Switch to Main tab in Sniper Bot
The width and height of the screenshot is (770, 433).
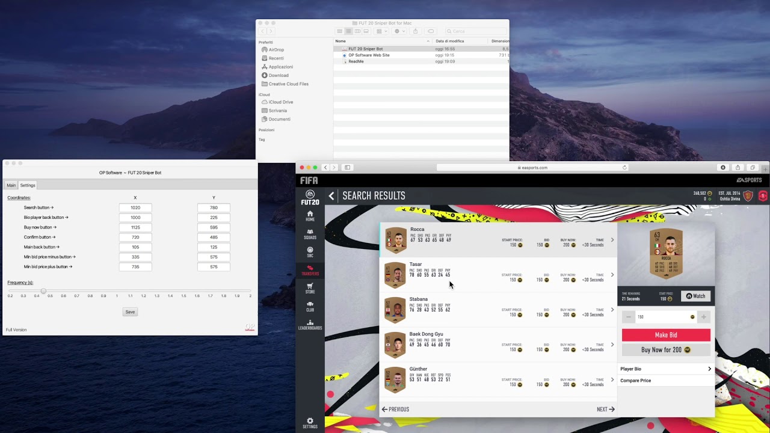11,185
